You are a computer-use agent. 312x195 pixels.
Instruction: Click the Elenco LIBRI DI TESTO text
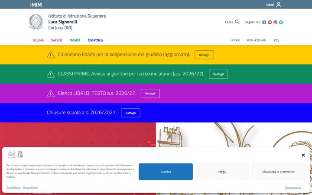[97, 93]
